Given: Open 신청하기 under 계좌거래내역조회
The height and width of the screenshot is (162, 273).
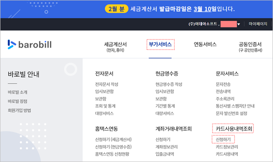Looking at the screenshot, I should click(163, 140).
